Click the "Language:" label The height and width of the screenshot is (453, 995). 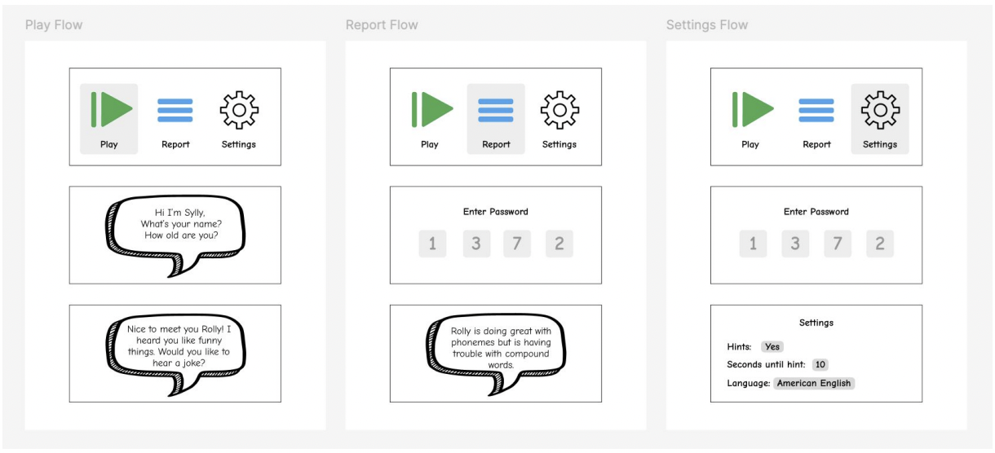pos(749,383)
